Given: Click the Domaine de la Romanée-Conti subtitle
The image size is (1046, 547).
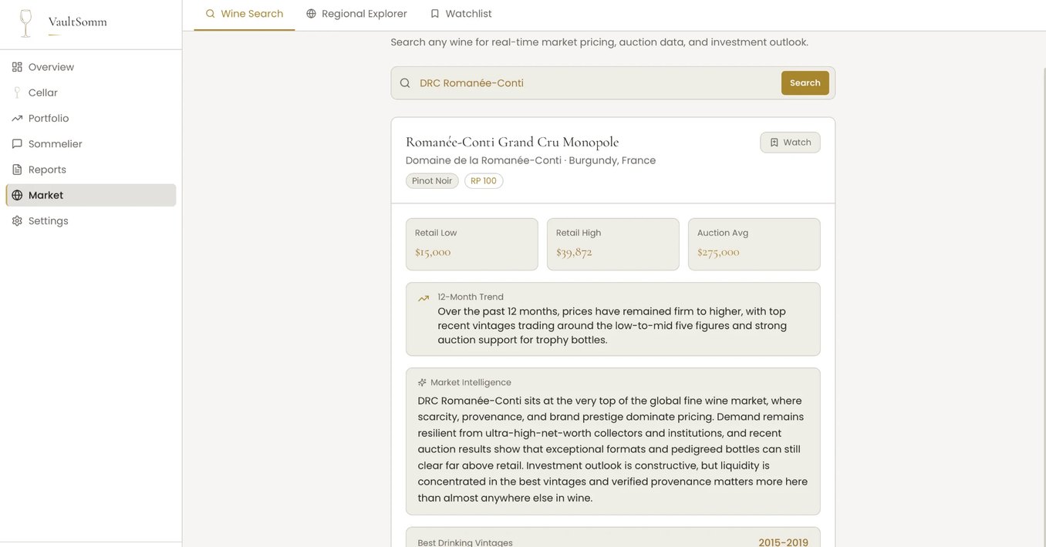Looking at the screenshot, I should coord(531,160).
